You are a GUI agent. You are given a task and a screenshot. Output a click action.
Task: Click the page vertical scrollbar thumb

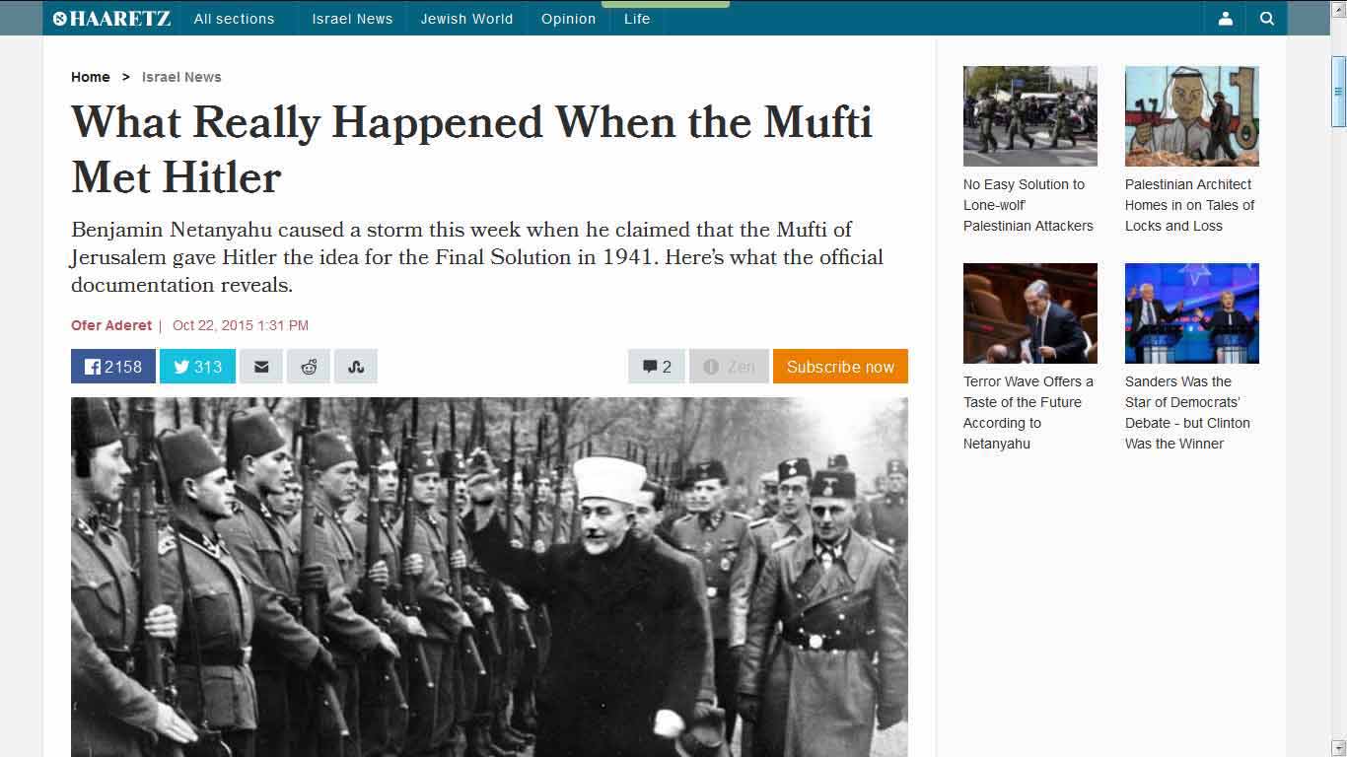point(1338,91)
